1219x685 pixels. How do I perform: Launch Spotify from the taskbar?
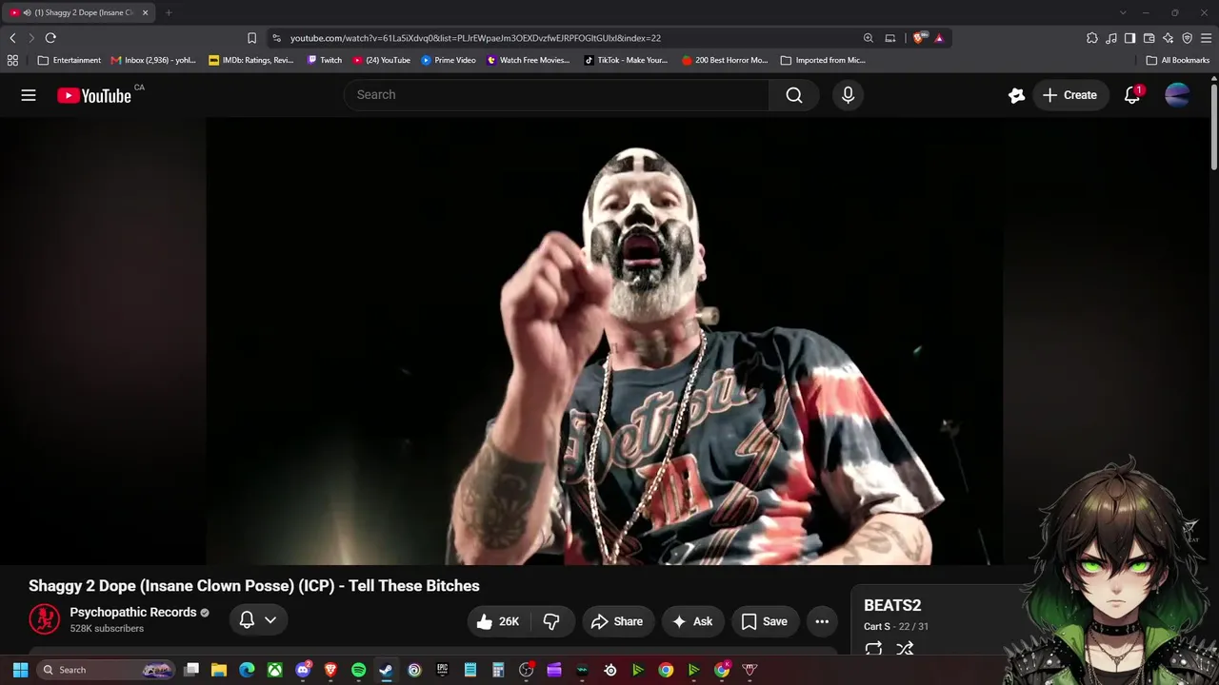[x=358, y=670]
